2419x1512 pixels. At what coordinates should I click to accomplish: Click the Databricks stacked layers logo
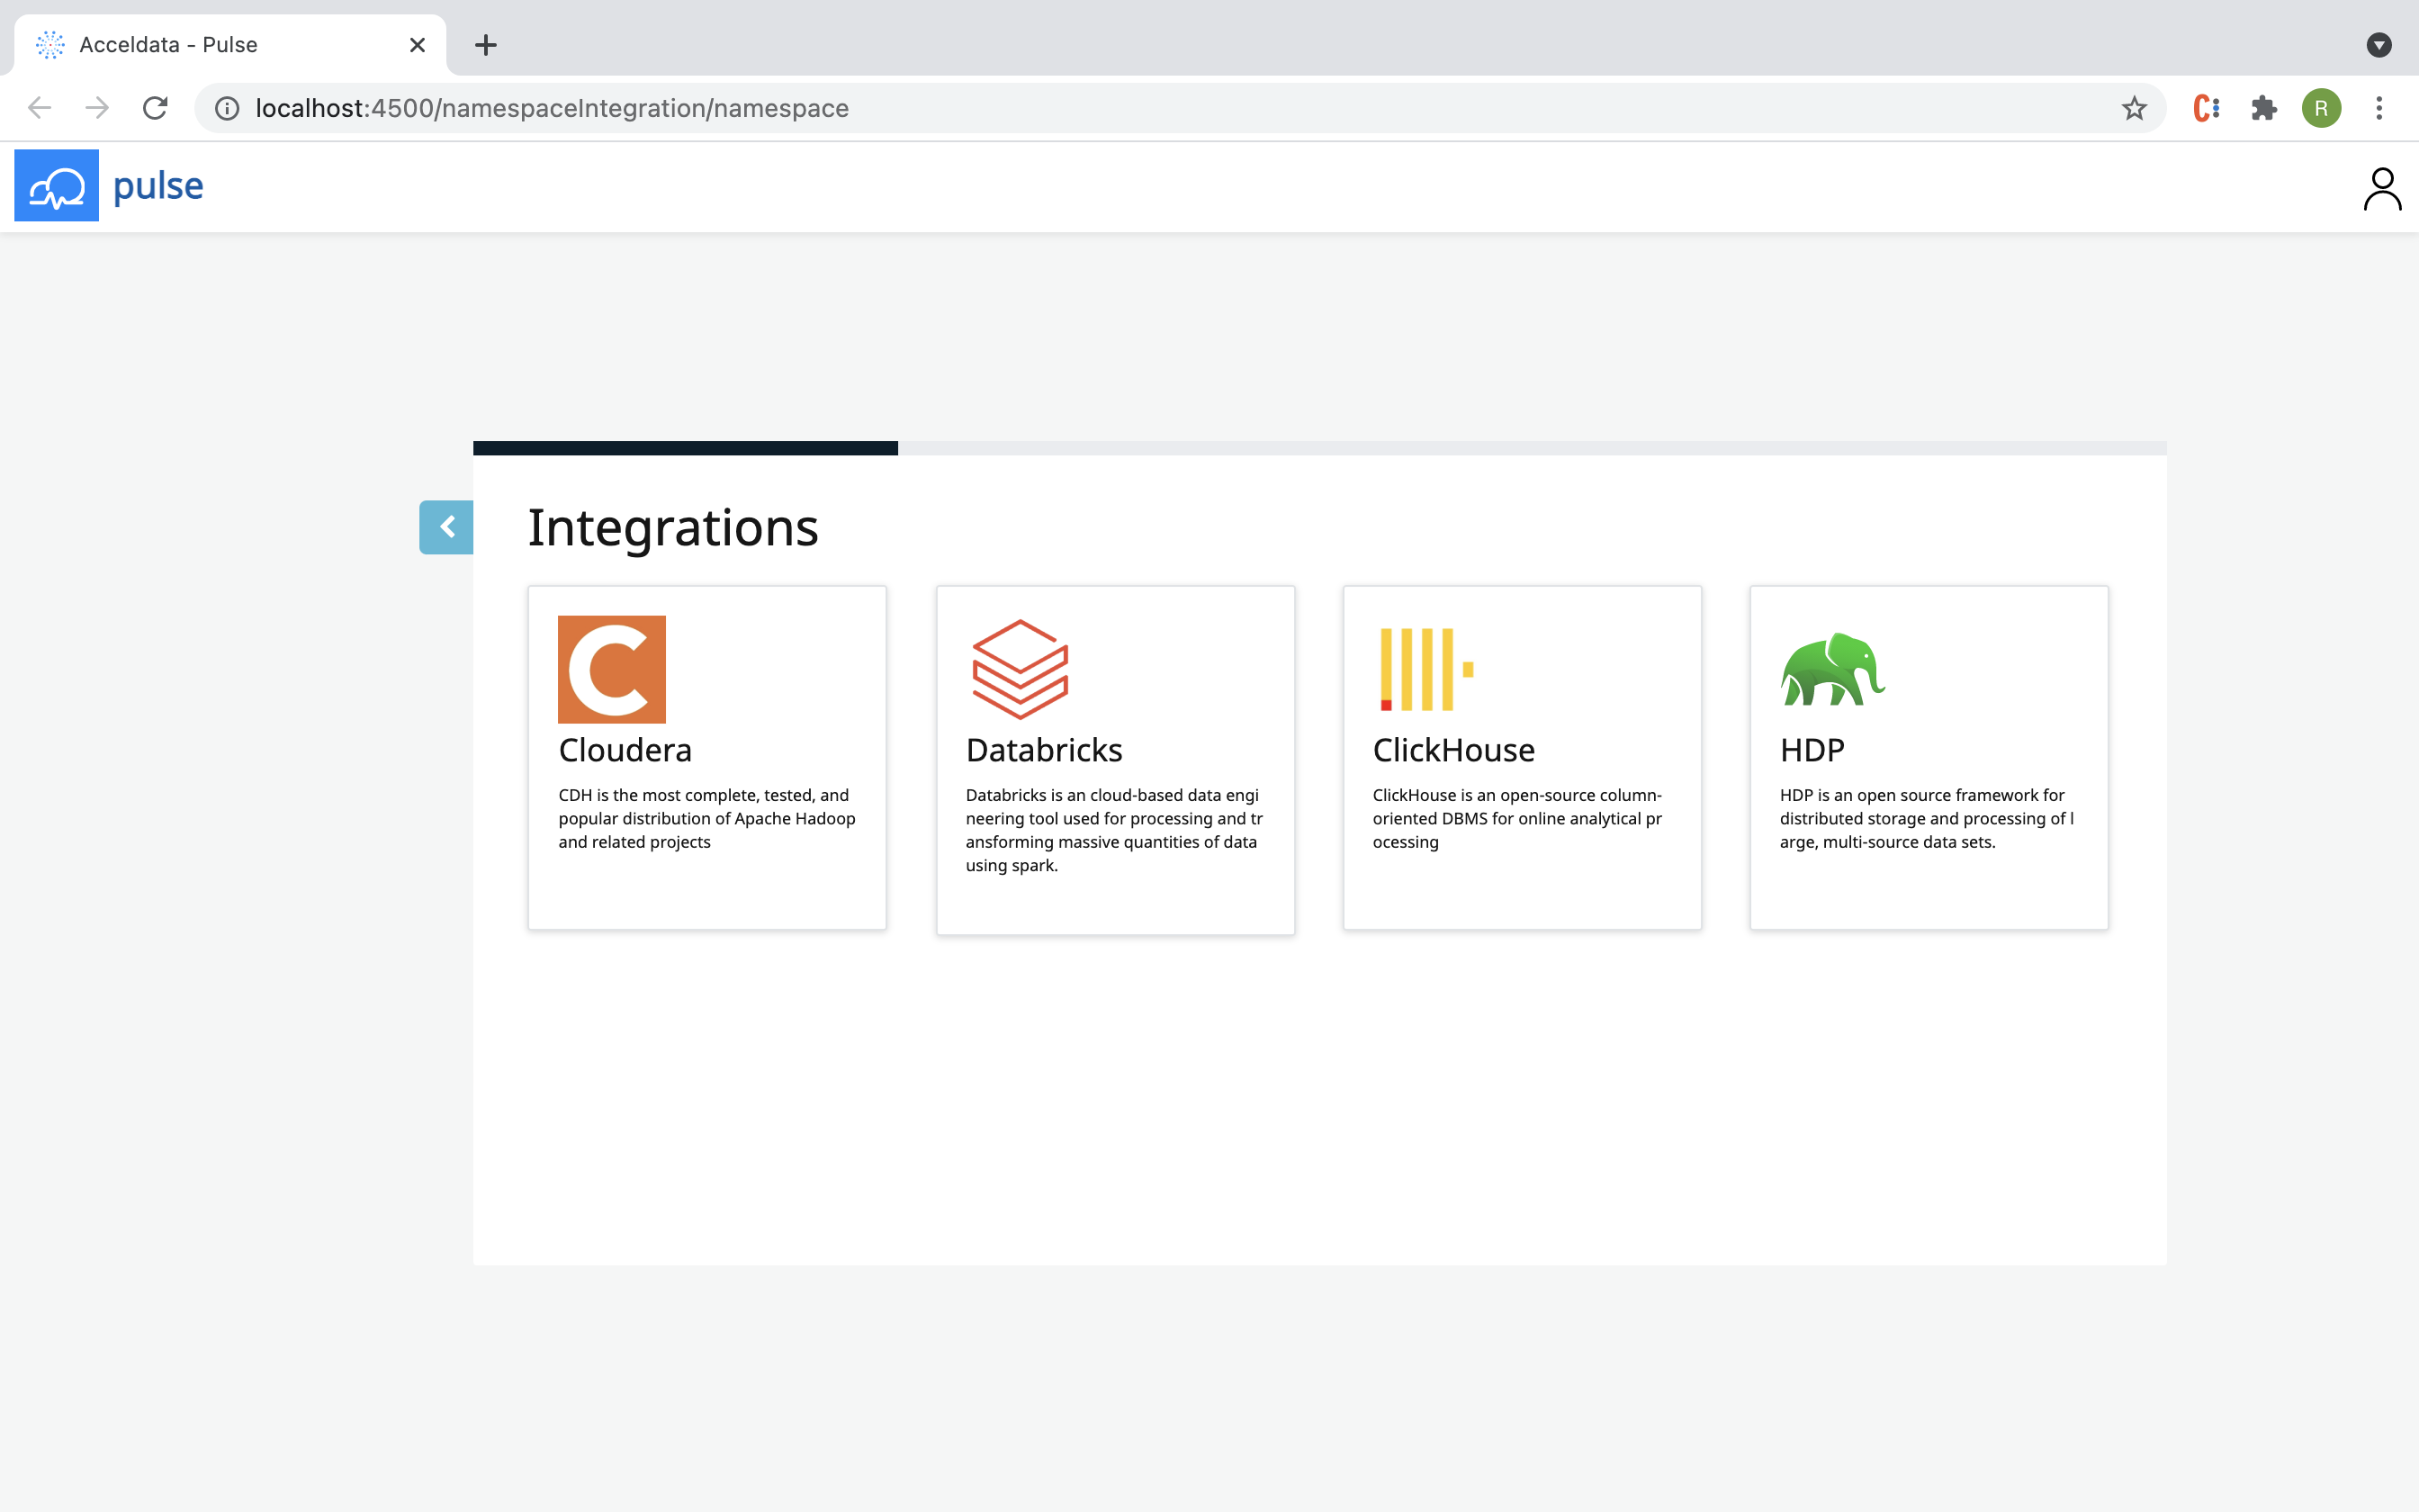[x=1020, y=669]
